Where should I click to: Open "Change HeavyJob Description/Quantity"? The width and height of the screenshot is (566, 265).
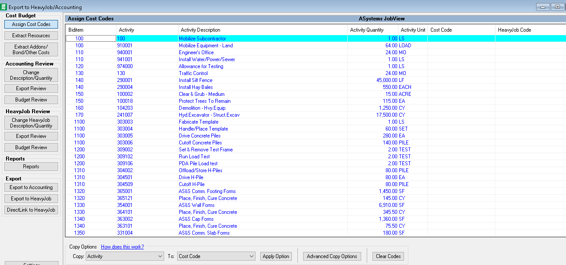(x=31, y=122)
